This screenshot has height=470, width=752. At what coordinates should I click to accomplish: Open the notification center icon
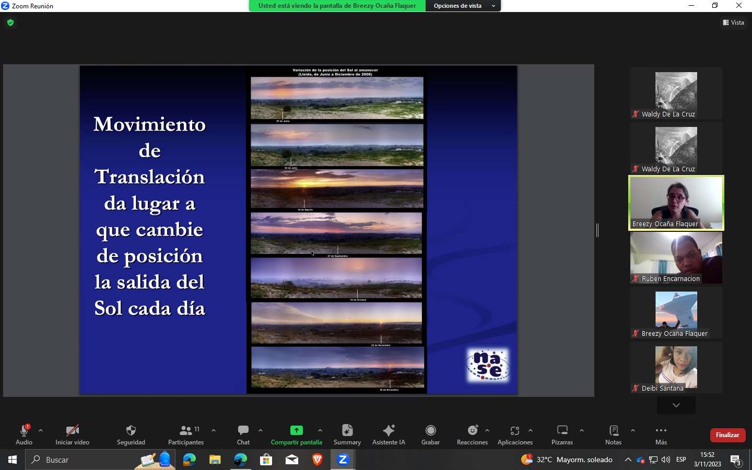pos(736,460)
